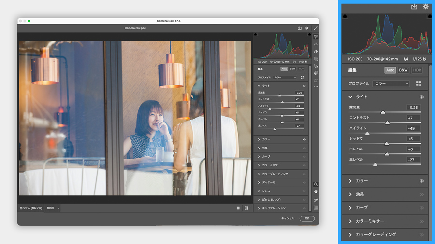Select the Masking circle tool
Viewport: 435px width, 244px height.
[x=316, y=59]
